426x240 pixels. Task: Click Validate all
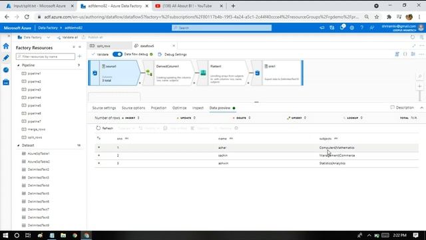(x=67, y=37)
